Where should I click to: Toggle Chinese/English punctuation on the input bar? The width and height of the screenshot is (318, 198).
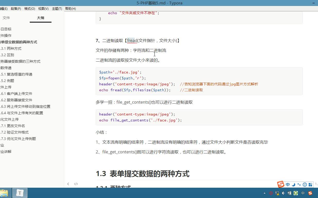point(299,184)
